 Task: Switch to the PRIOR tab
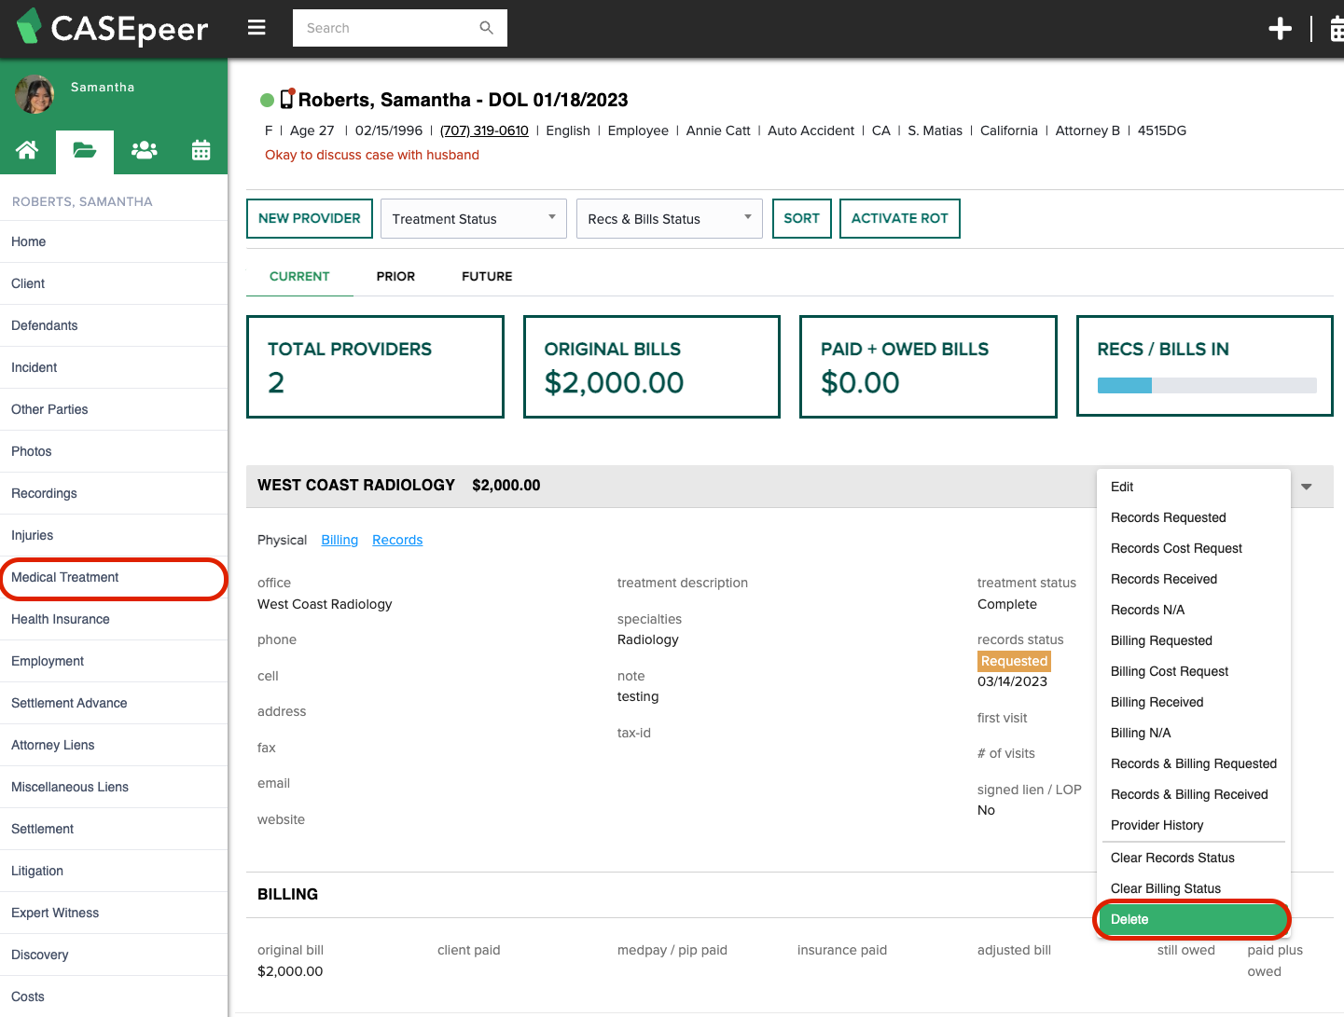(395, 276)
